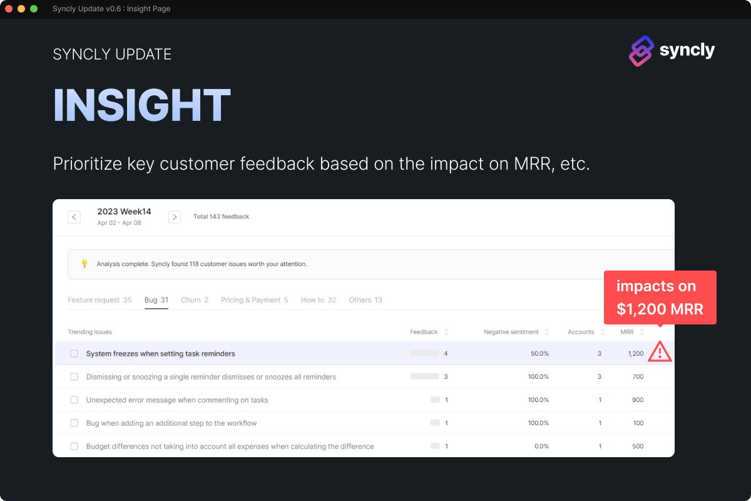Click the 'Apr 02 - Apr 08' date range

click(x=119, y=223)
